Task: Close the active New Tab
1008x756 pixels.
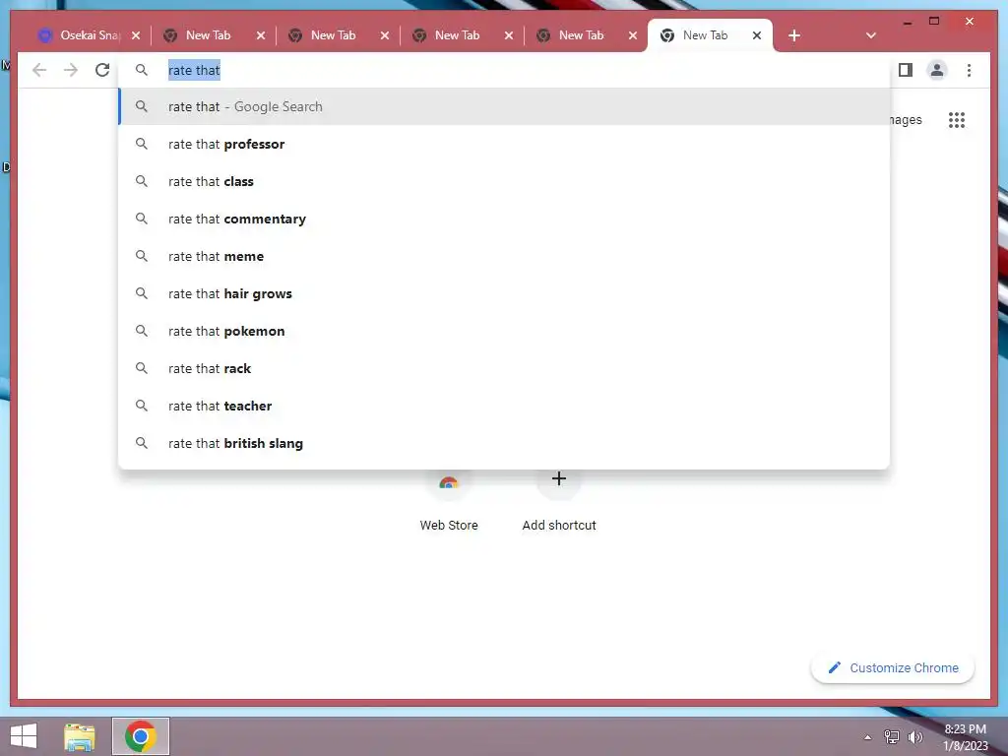Action: coord(757,35)
